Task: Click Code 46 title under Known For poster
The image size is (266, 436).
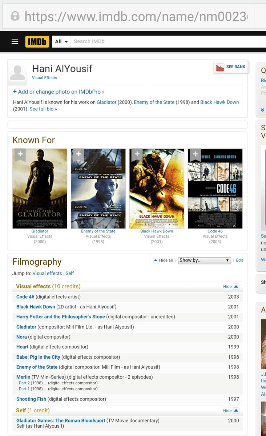Action: click(x=215, y=231)
